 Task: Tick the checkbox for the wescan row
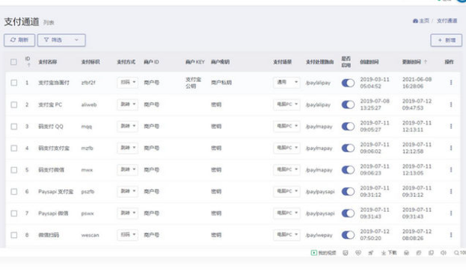pyautogui.click(x=14, y=235)
